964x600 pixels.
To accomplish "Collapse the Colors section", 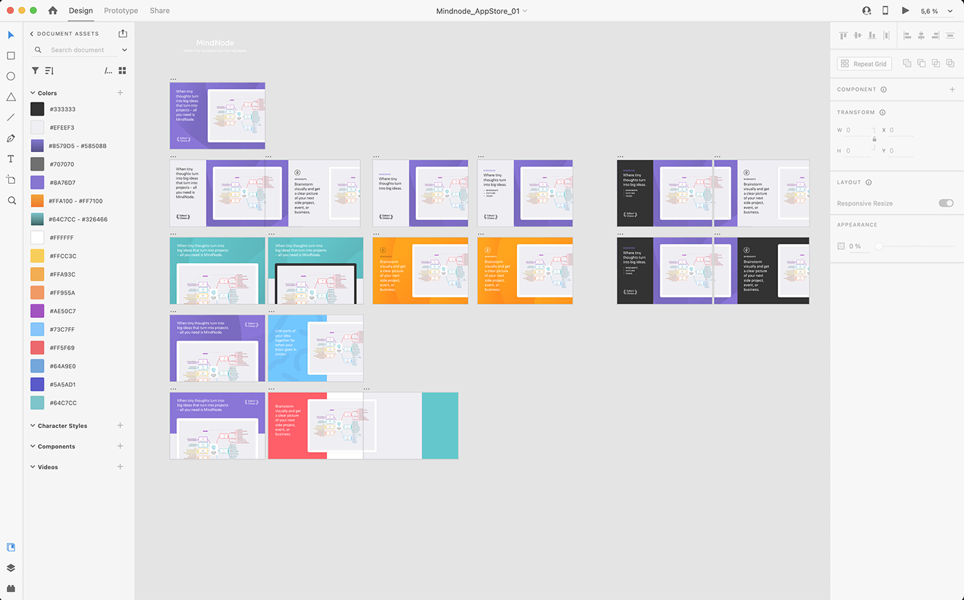I will coord(32,93).
